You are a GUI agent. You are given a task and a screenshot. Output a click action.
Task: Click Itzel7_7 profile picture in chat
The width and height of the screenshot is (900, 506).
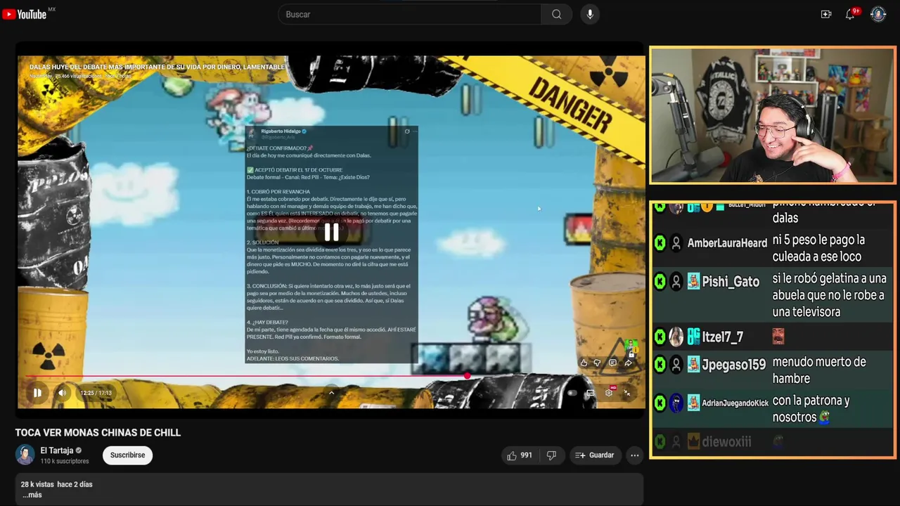tap(676, 337)
